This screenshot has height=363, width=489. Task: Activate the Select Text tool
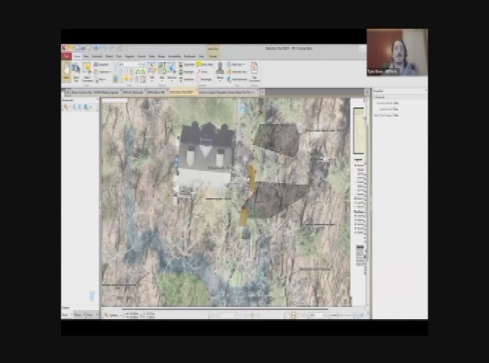pyautogui.click(x=76, y=72)
